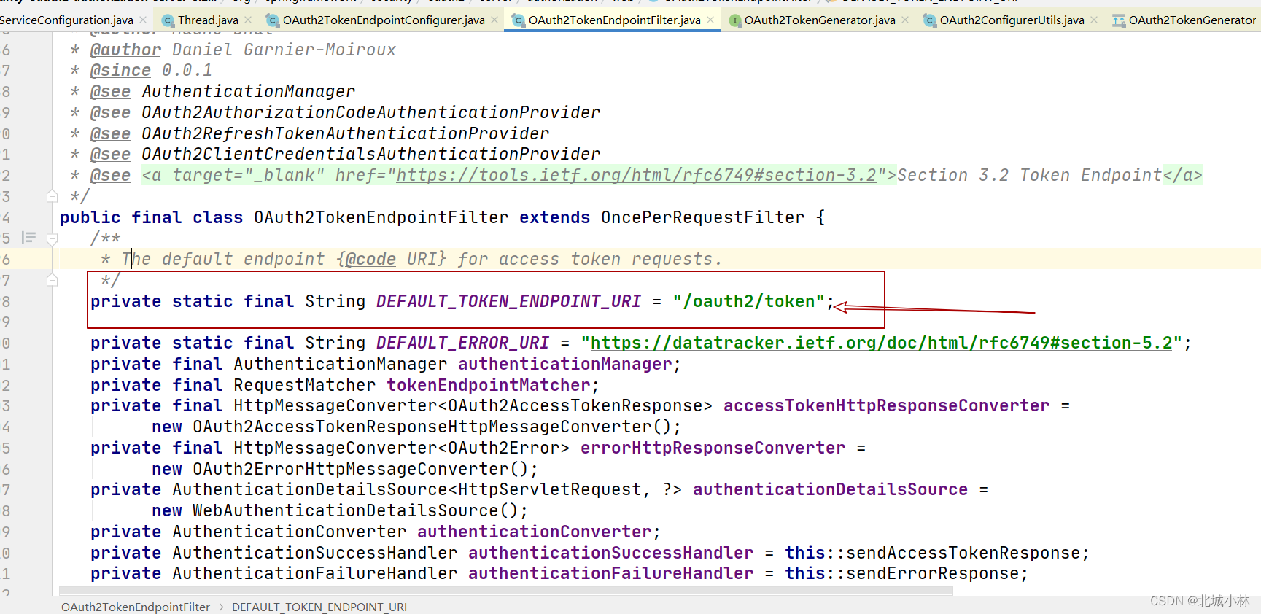Click the author name Daniel Garnier-Moiroux
Viewport: 1261px width, 614px height.
click(284, 50)
